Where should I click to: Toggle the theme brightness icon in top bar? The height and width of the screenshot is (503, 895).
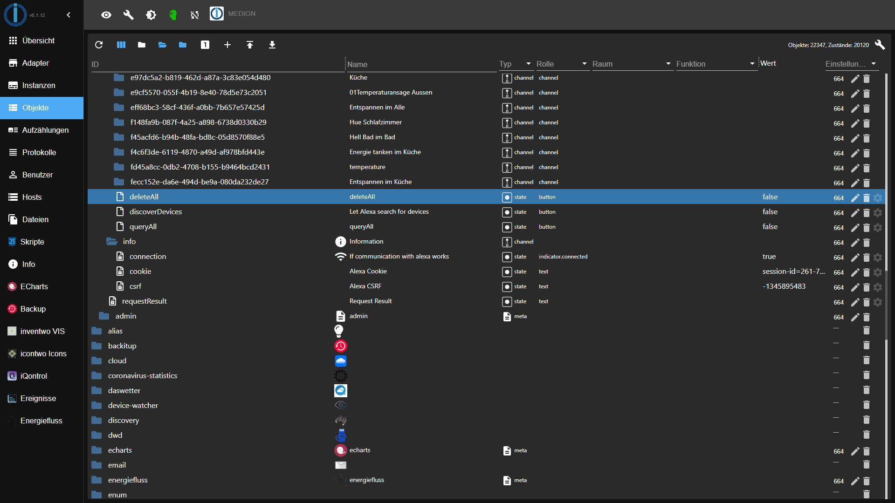coord(151,15)
